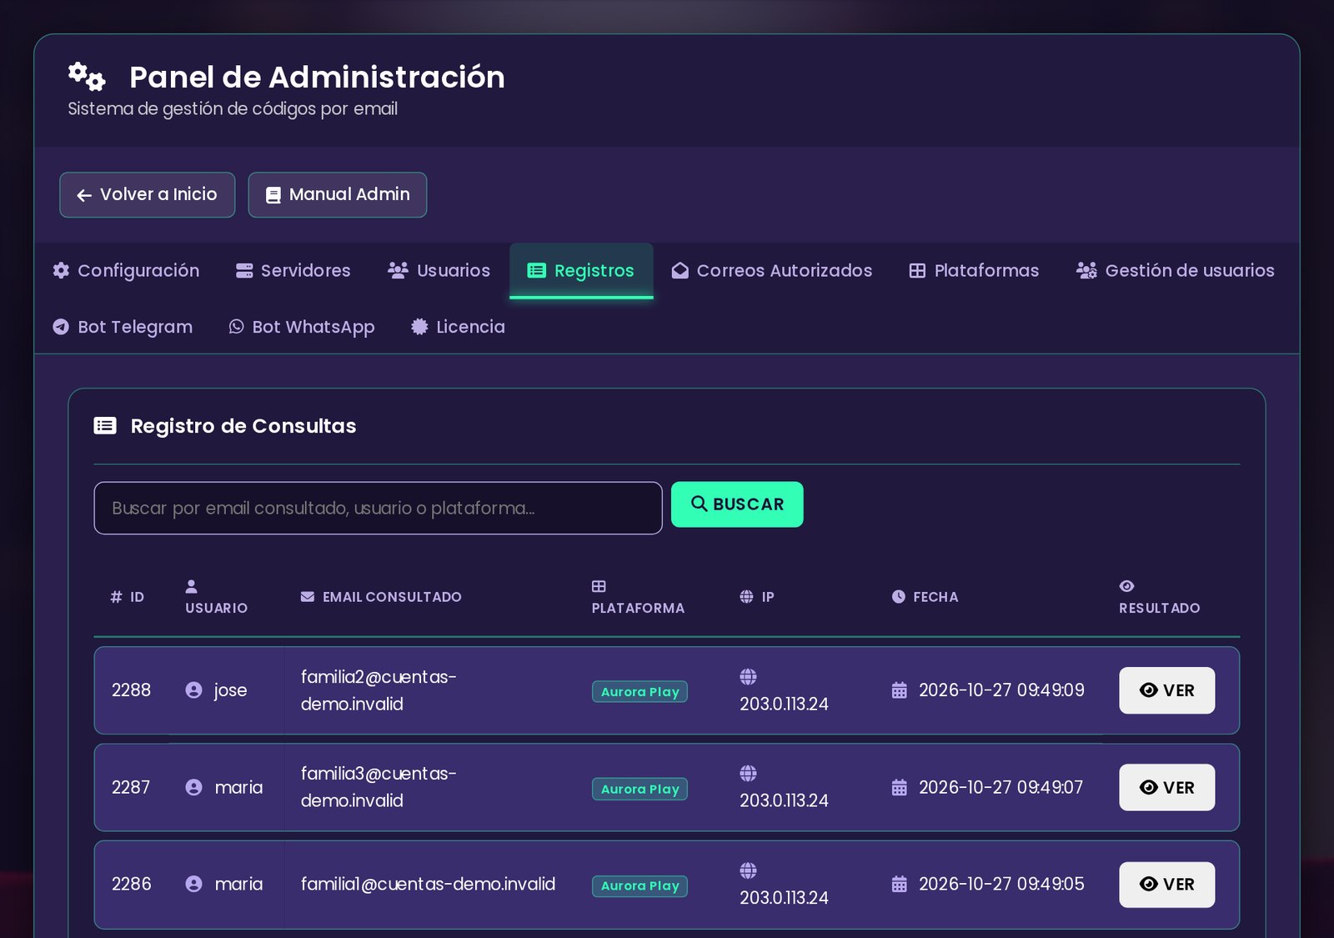Open the Usuarios tab
This screenshot has width=1334, height=938.
[x=439, y=271]
